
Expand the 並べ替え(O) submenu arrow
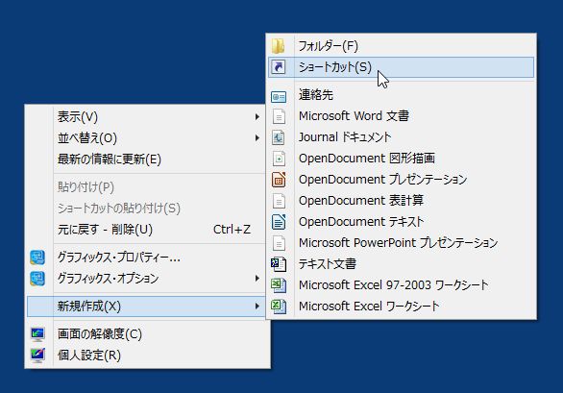click(257, 138)
